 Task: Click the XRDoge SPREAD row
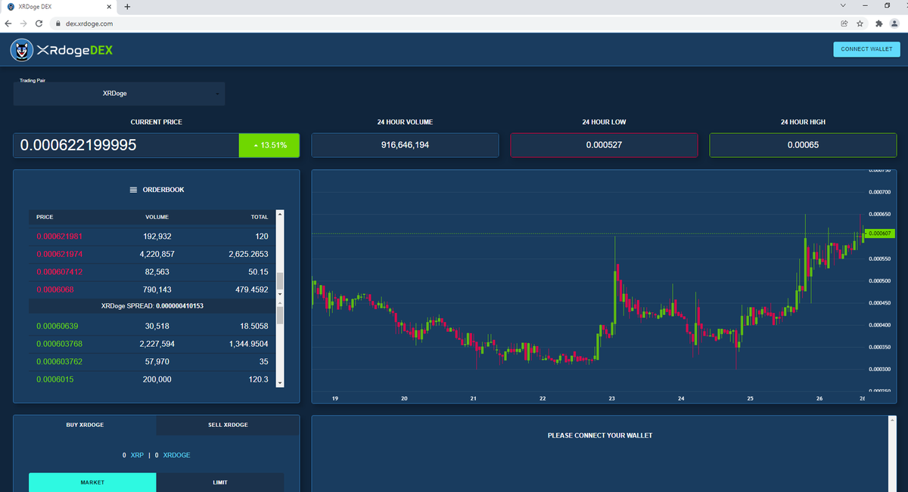(152, 306)
